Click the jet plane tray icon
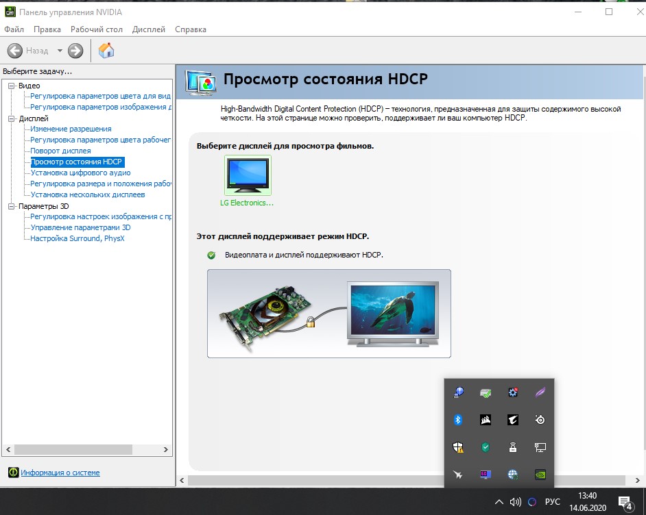This screenshot has width=646, height=515. (457, 475)
